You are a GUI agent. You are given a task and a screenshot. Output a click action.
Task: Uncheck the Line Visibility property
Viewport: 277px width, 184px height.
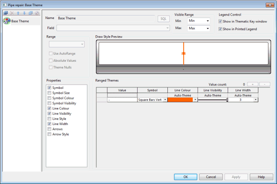49,113
